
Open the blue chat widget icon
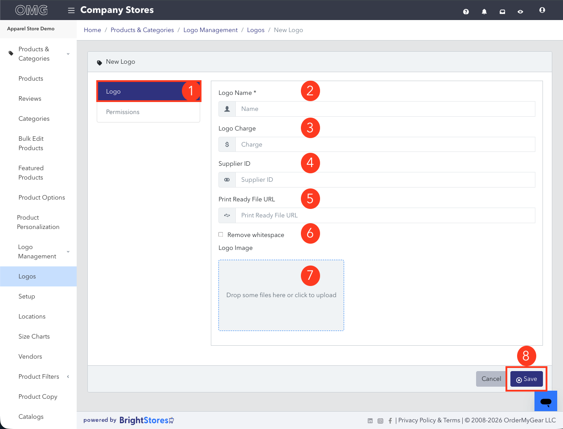point(546,402)
